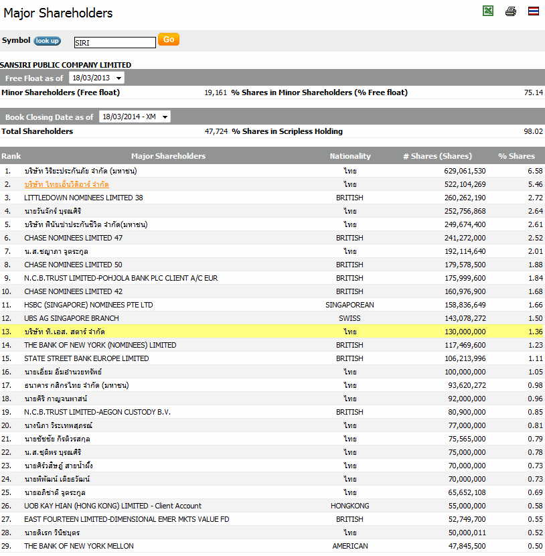Click into the Symbol input field containing SIRI
The image size is (545, 556).
(114, 43)
